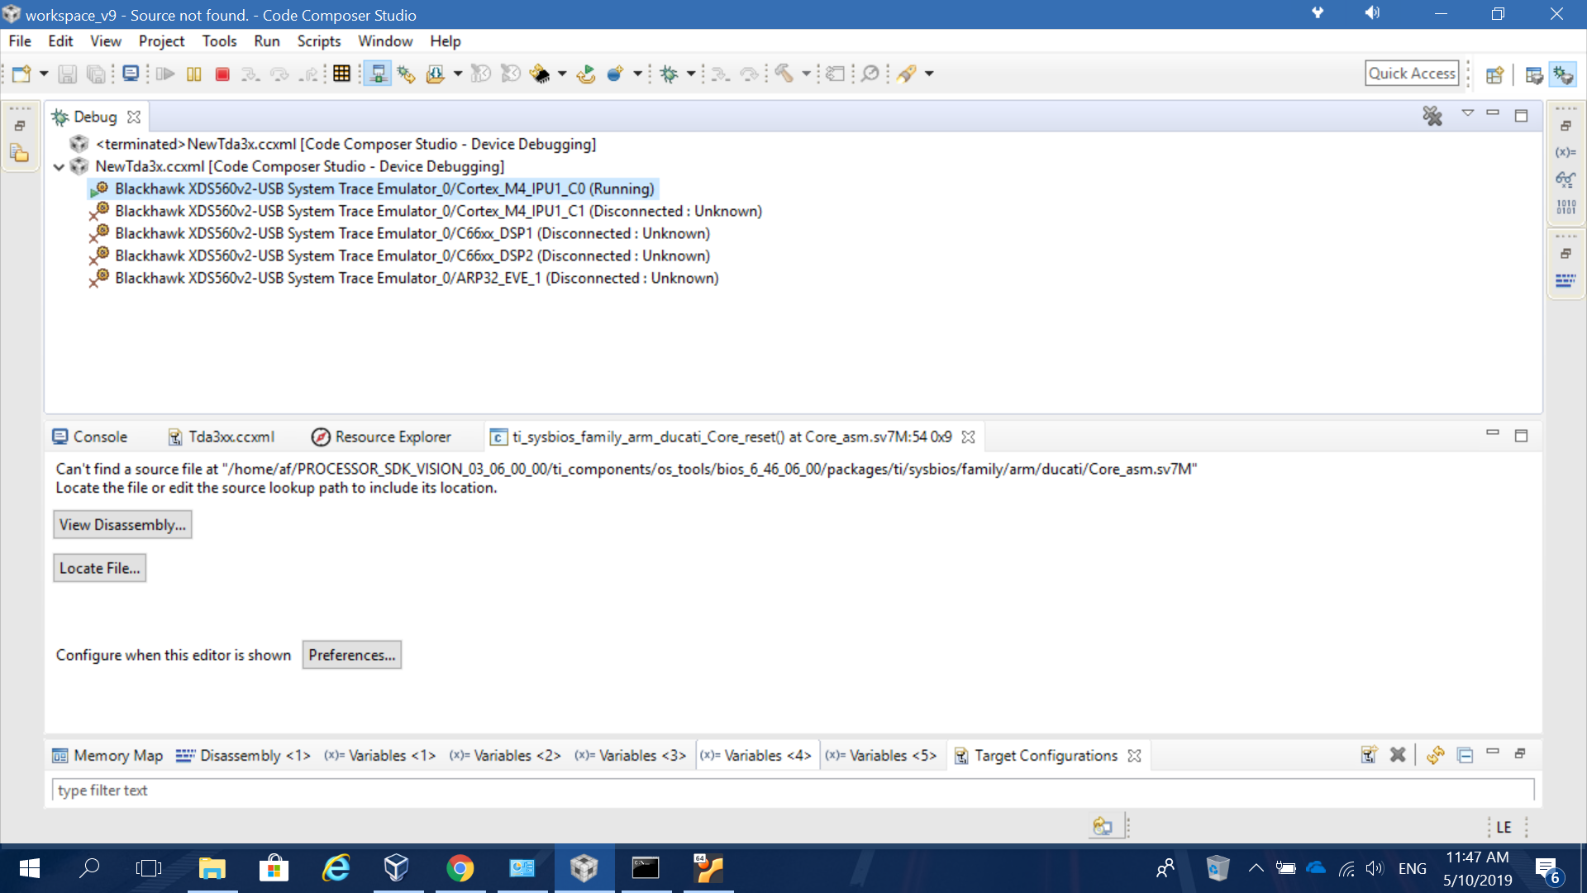Click the Save toolbar icon
Viewport: 1587px width, 893px height.
[x=68, y=74]
